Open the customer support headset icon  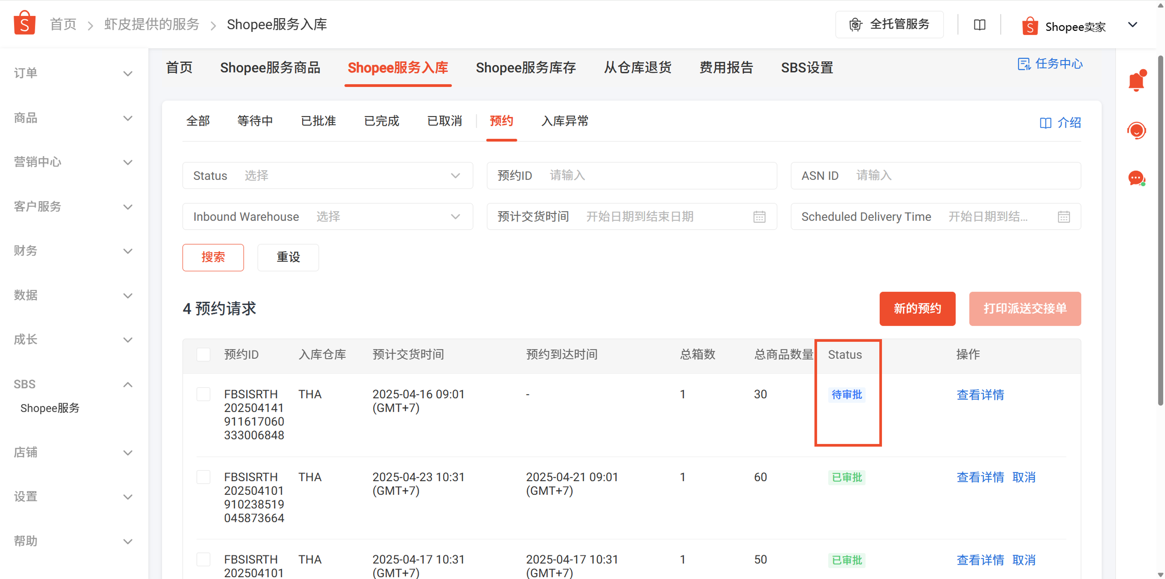pyautogui.click(x=1136, y=131)
